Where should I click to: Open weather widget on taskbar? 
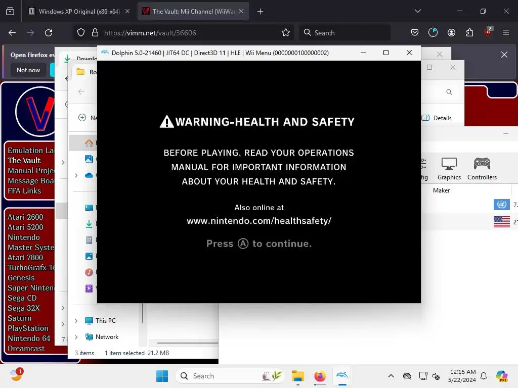click(16, 375)
